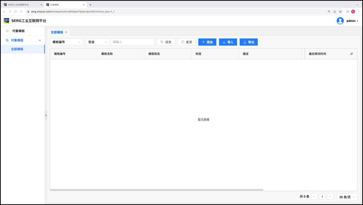Image resolution: width=363 pixels, height=205 pixels.
Task: Click the horizontal table scrollbar
Action: [156, 190]
